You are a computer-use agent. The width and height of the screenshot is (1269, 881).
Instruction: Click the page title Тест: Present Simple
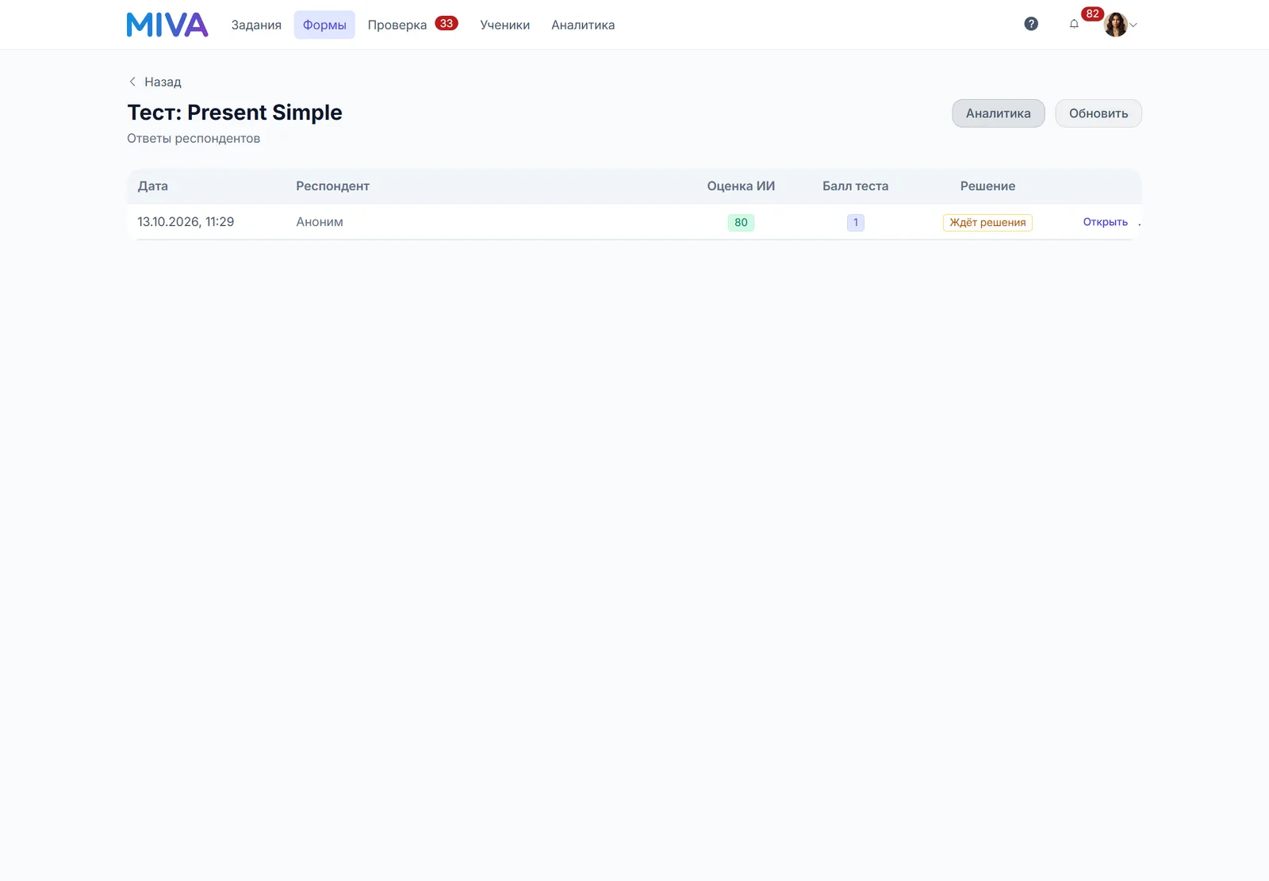pos(235,113)
